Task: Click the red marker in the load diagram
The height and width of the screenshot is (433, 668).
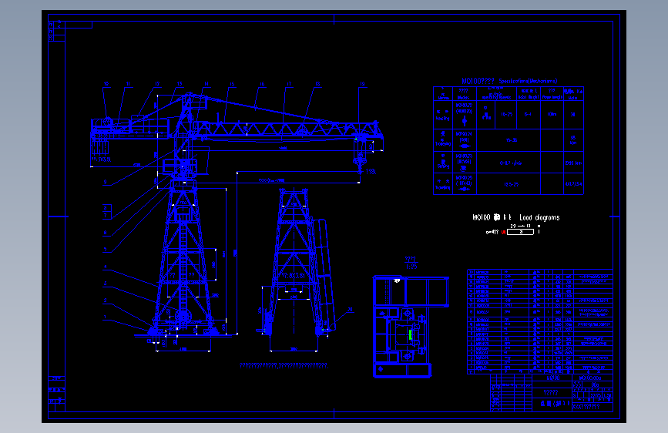Action: 504,232
